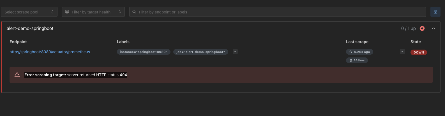Click the 0 / 1 up count text
This screenshot has height=116, width=445.
point(408,28)
